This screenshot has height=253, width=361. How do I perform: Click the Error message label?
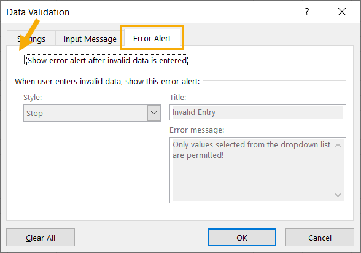pos(197,130)
